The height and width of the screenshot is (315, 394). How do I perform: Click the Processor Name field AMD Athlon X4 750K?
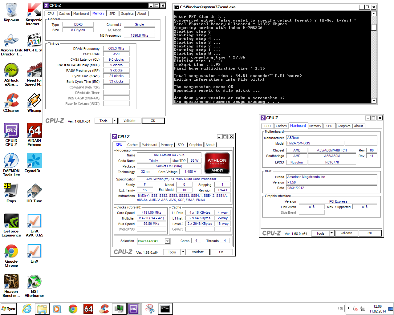169,155
